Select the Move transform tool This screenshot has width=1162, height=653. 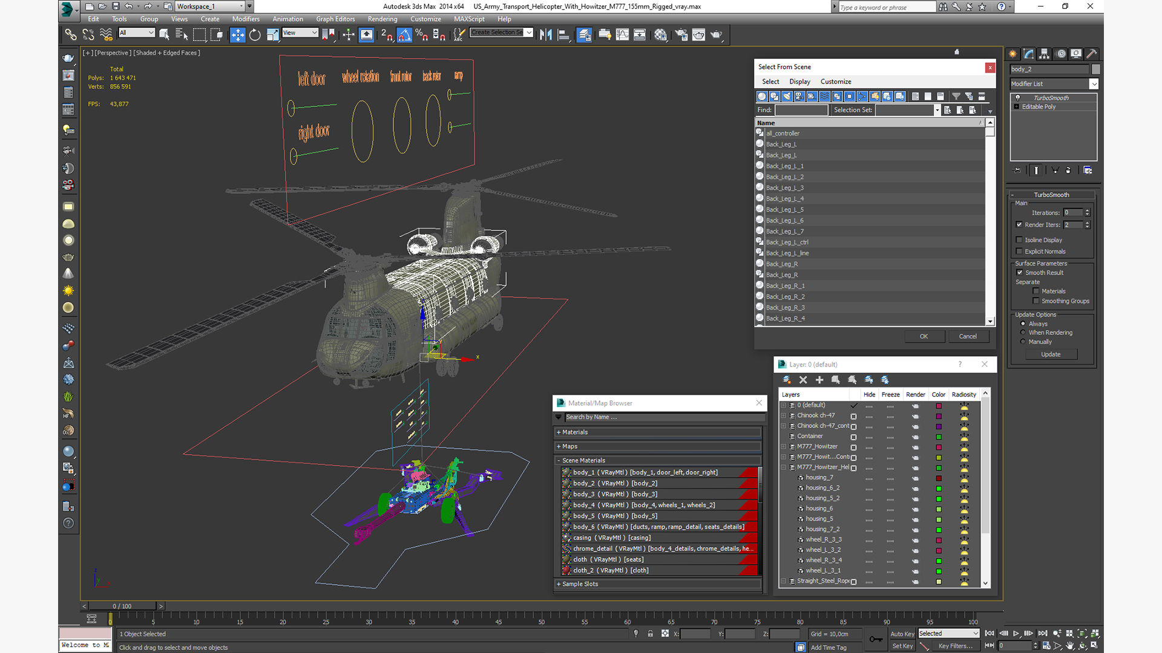coord(238,35)
